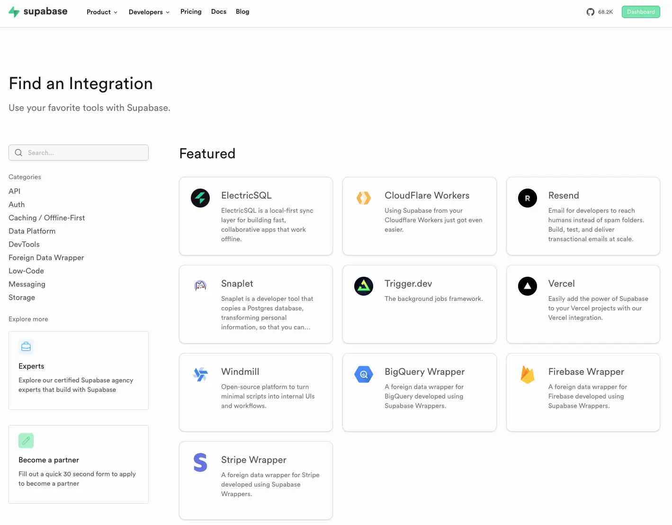Click the green Dashboard button
This screenshot has height=525, width=672.
pos(640,12)
